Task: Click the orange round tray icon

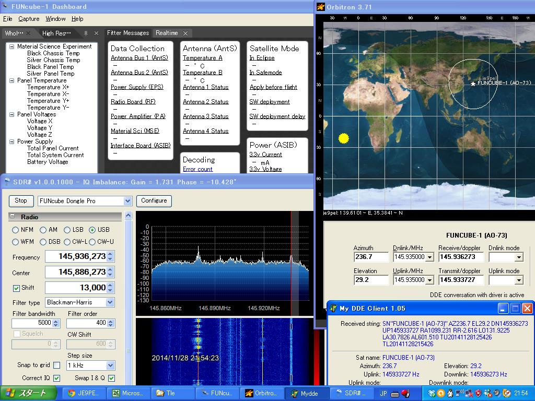Action: tap(441, 394)
